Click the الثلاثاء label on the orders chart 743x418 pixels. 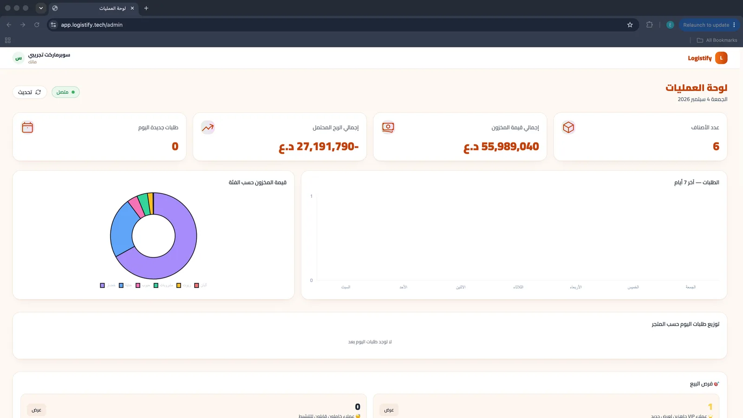tap(518, 287)
